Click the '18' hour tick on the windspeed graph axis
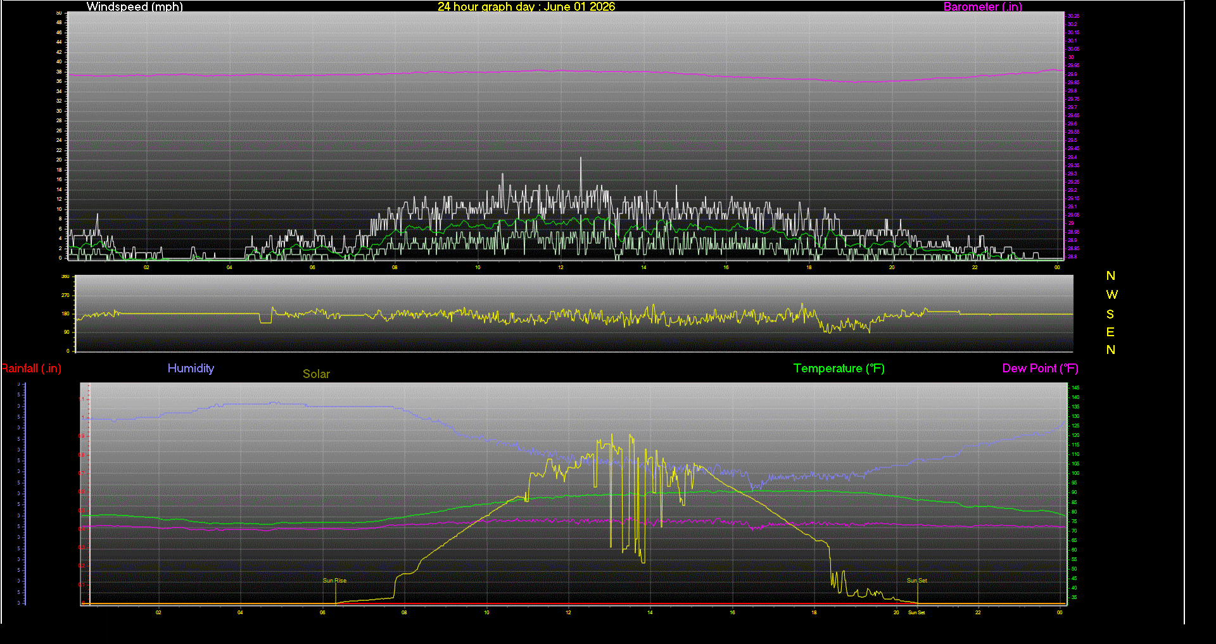 [x=809, y=267]
